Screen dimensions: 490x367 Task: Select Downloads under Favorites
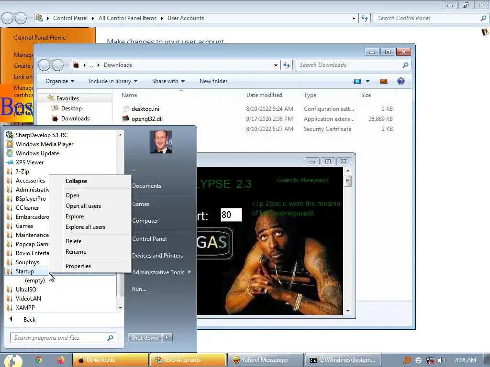coord(75,119)
